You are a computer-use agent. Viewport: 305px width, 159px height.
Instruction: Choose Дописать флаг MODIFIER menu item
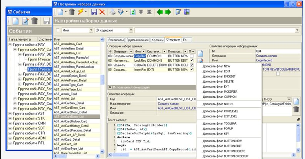[220, 92]
